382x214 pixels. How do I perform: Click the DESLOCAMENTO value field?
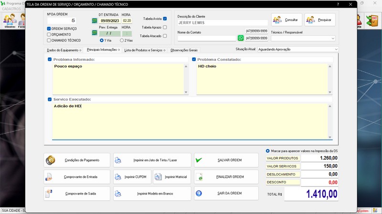pyautogui.click(x=319, y=174)
